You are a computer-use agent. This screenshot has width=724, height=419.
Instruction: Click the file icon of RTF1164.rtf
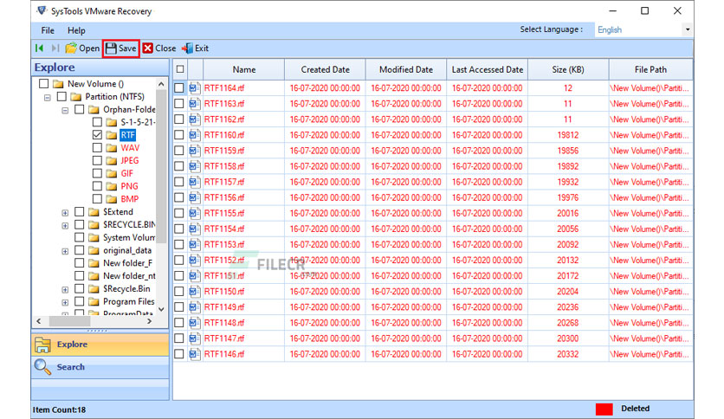[x=194, y=87]
